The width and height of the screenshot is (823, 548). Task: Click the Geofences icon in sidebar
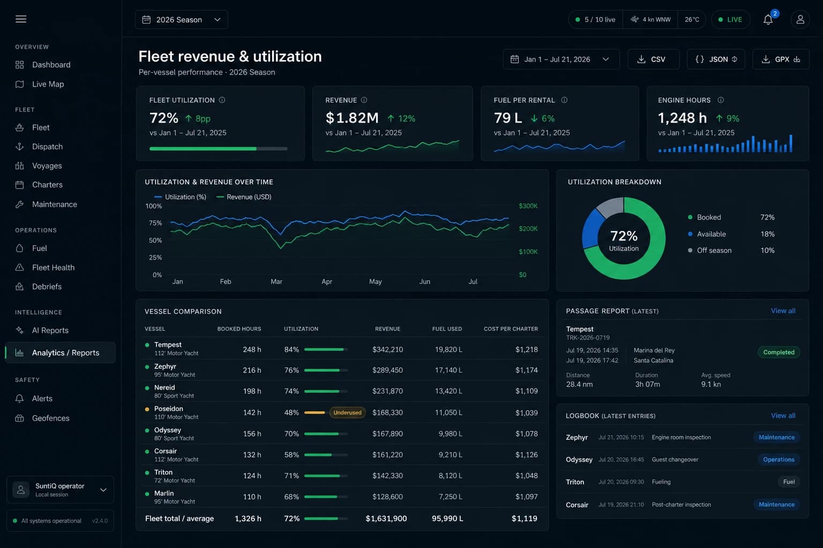pyautogui.click(x=20, y=418)
